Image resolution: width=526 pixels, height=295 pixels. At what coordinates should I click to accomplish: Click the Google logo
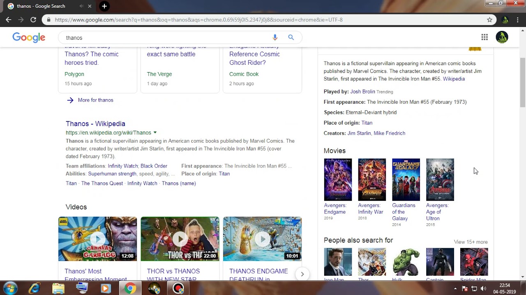click(x=29, y=37)
